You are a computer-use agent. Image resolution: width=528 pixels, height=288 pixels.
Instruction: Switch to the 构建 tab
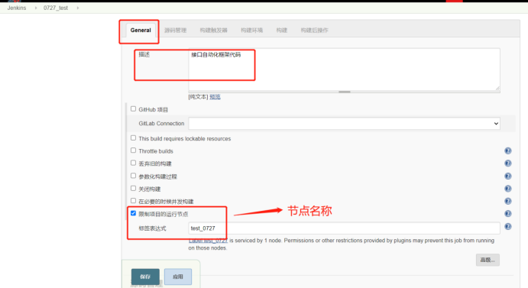[x=281, y=31]
